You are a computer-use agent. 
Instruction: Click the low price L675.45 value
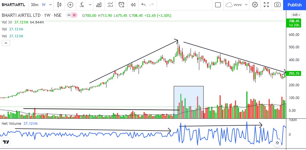point(121,15)
